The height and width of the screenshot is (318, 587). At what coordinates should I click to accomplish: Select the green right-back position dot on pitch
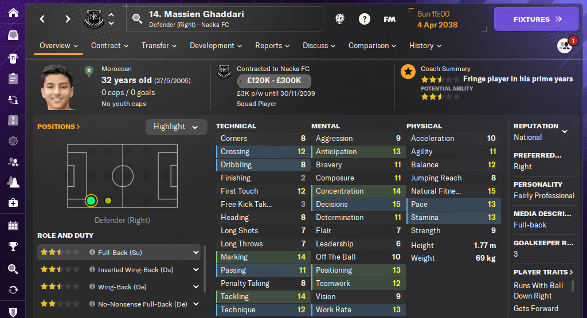click(91, 201)
